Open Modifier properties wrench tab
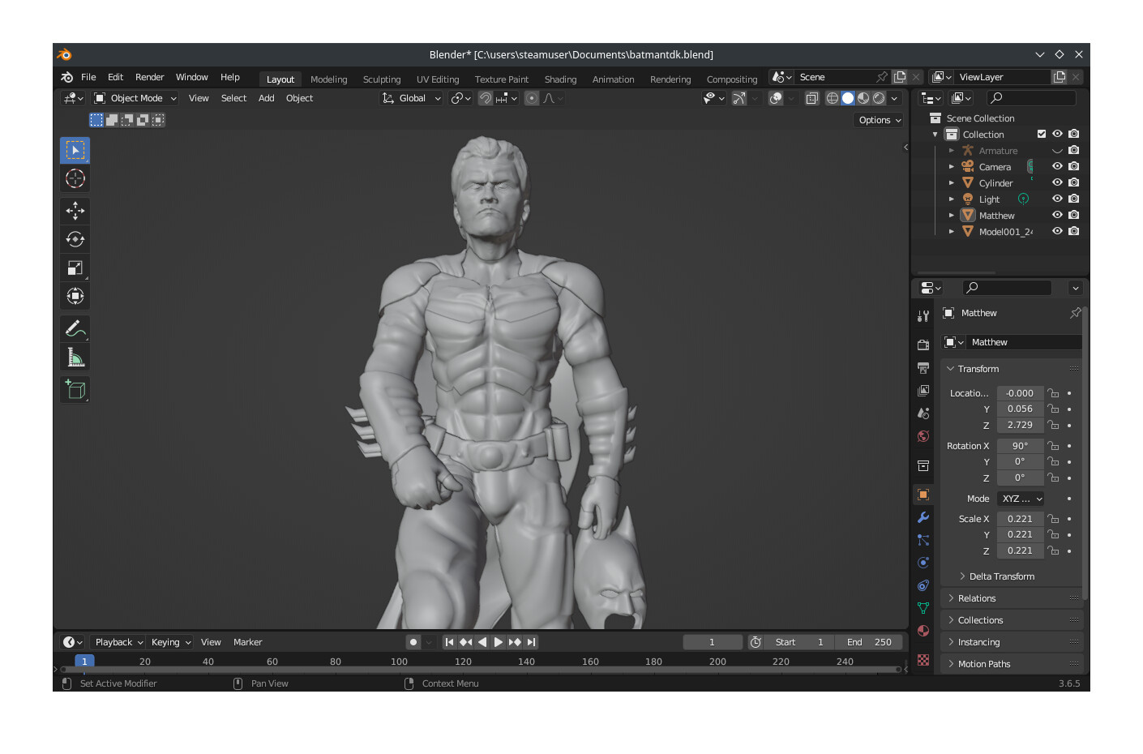This screenshot has width=1143, height=754. pos(923,517)
